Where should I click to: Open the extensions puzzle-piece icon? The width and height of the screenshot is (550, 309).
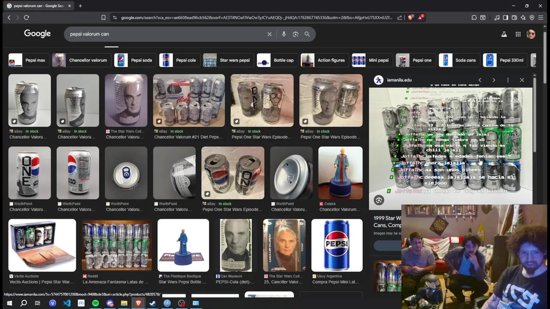pyautogui.click(x=474, y=18)
